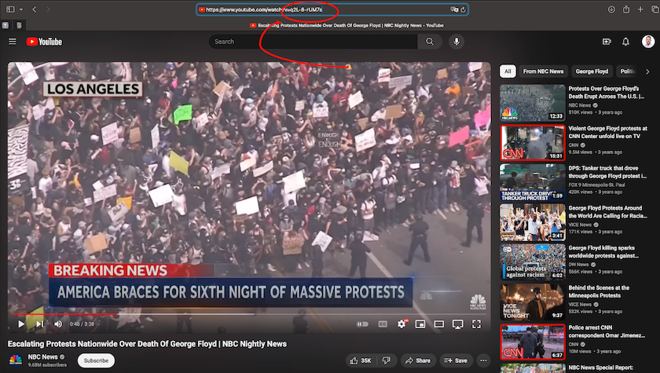Image resolution: width=660 pixels, height=373 pixels.
Task: Like the video with thumbs up
Action: point(361,360)
